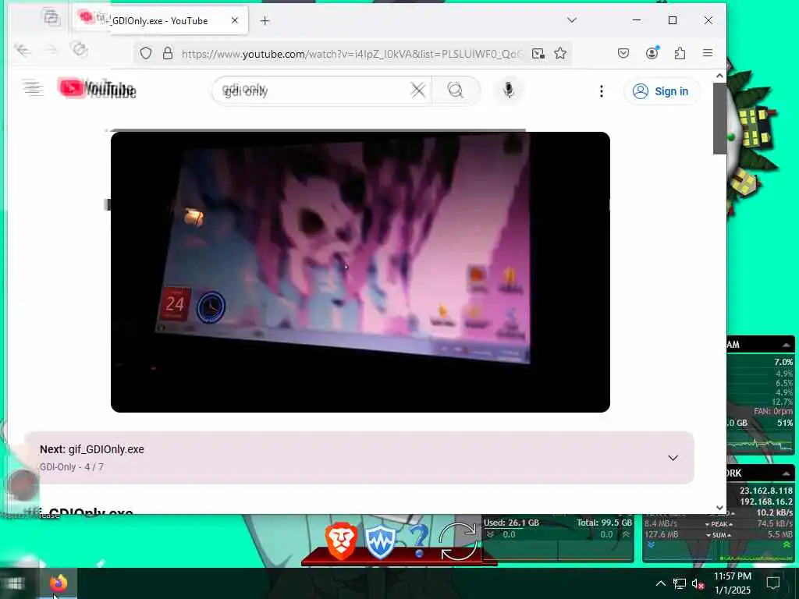Clear the YouTube search query
This screenshot has width=799, height=599.
tap(418, 90)
